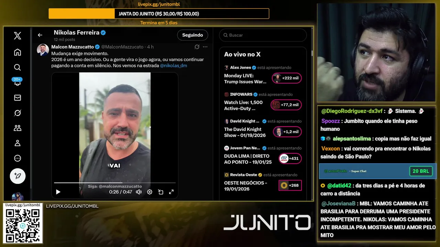
Task: Click the LivePix QR code
Action: [23, 225]
